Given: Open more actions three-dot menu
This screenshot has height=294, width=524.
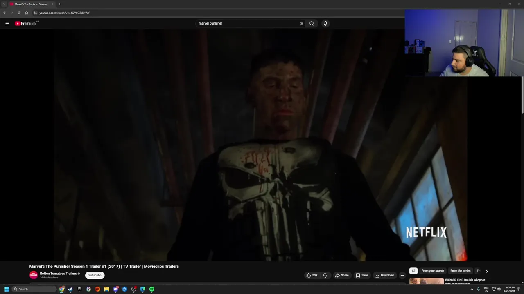Looking at the screenshot, I should [402, 275].
